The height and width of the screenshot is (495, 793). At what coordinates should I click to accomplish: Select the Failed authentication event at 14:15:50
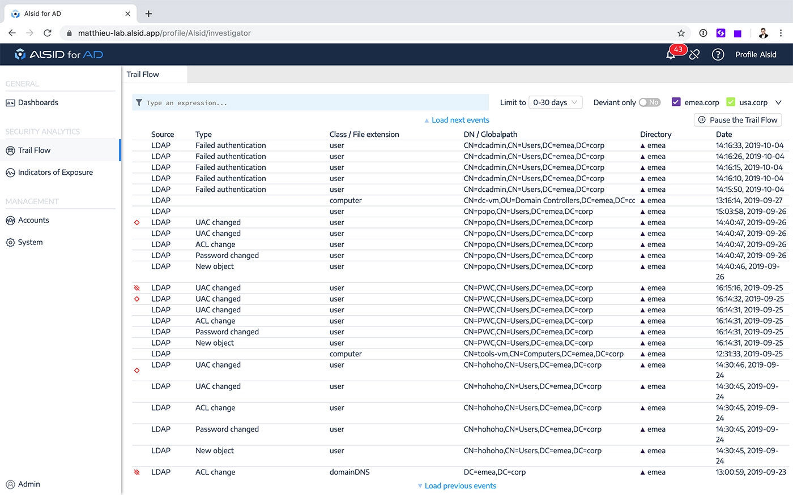click(x=460, y=190)
